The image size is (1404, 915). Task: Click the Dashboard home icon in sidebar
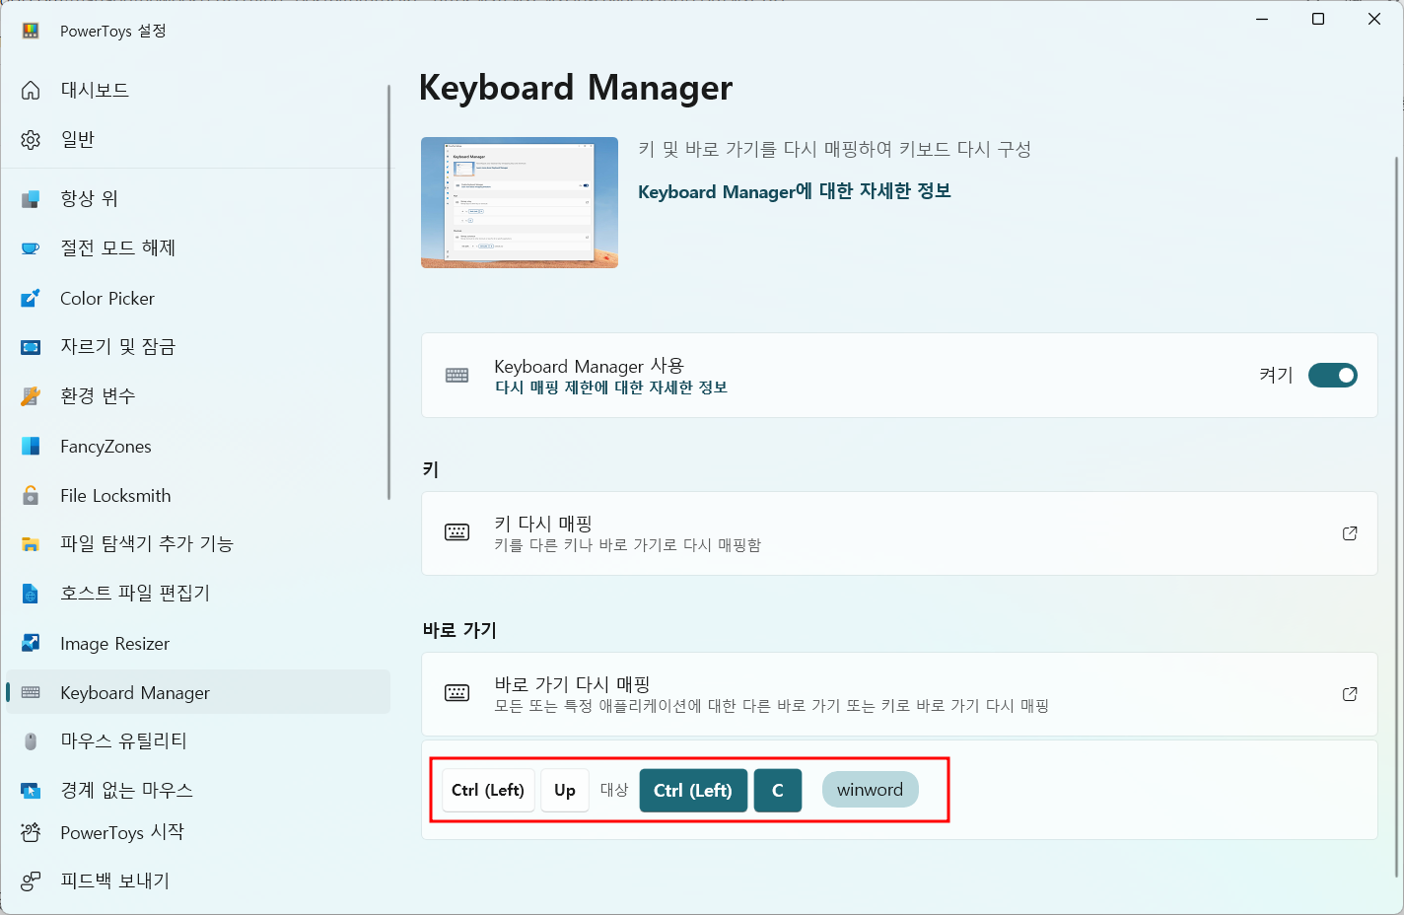(x=31, y=90)
